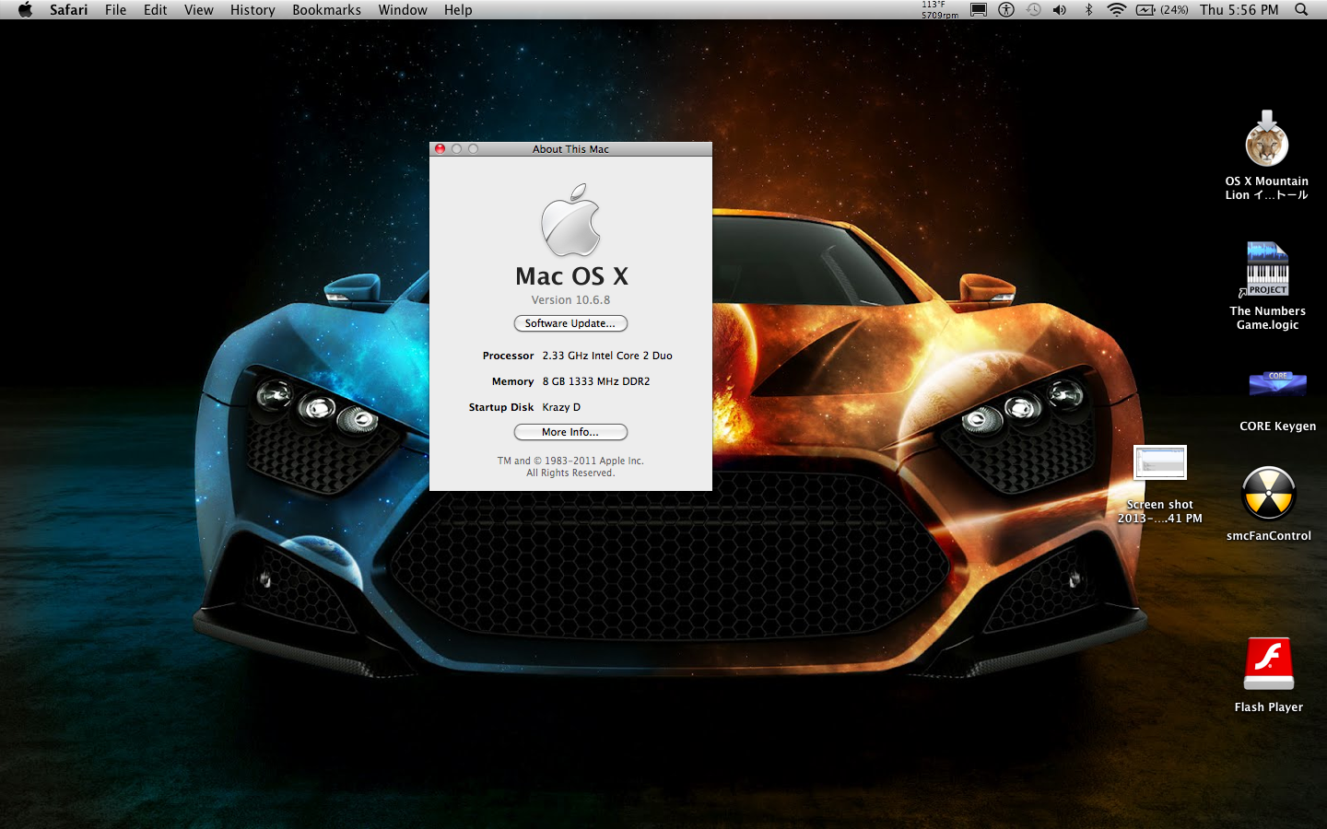Image resolution: width=1327 pixels, height=829 pixels.
Task: Click the 'Startup Disk' label
Action: point(501,407)
